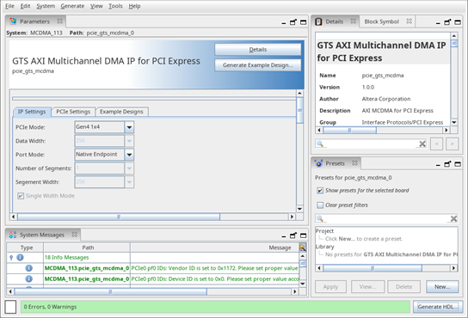The image size is (468, 318).
Task: Click the View preset button
Action: tap(367, 287)
